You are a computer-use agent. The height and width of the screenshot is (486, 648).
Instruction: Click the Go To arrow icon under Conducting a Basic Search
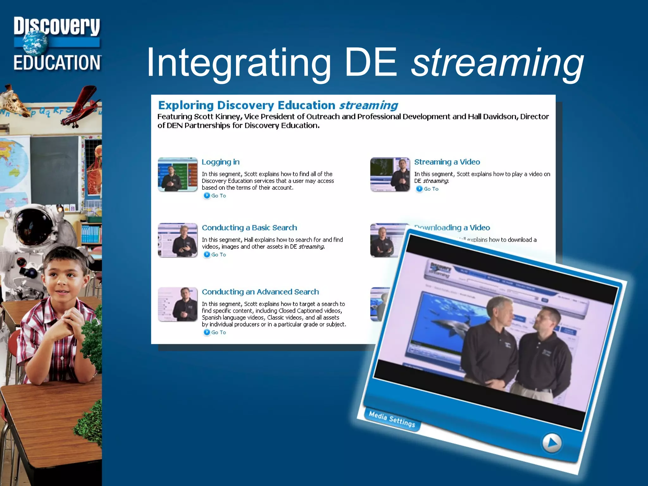click(x=207, y=254)
